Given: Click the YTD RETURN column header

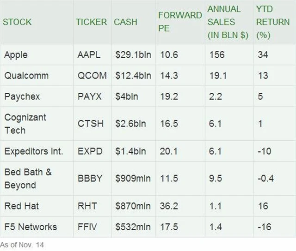Looking at the screenshot, I should pos(272,22).
